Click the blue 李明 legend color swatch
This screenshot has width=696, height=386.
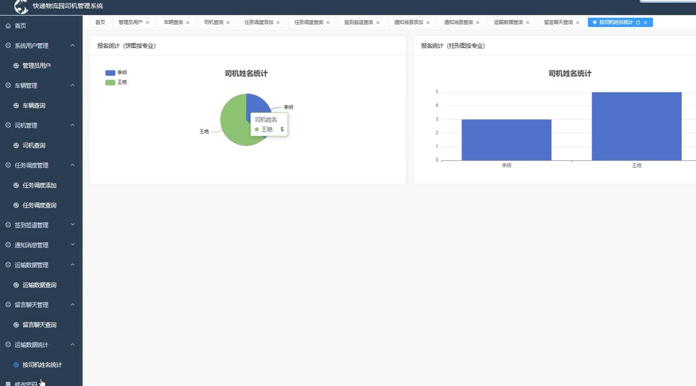tap(109, 73)
